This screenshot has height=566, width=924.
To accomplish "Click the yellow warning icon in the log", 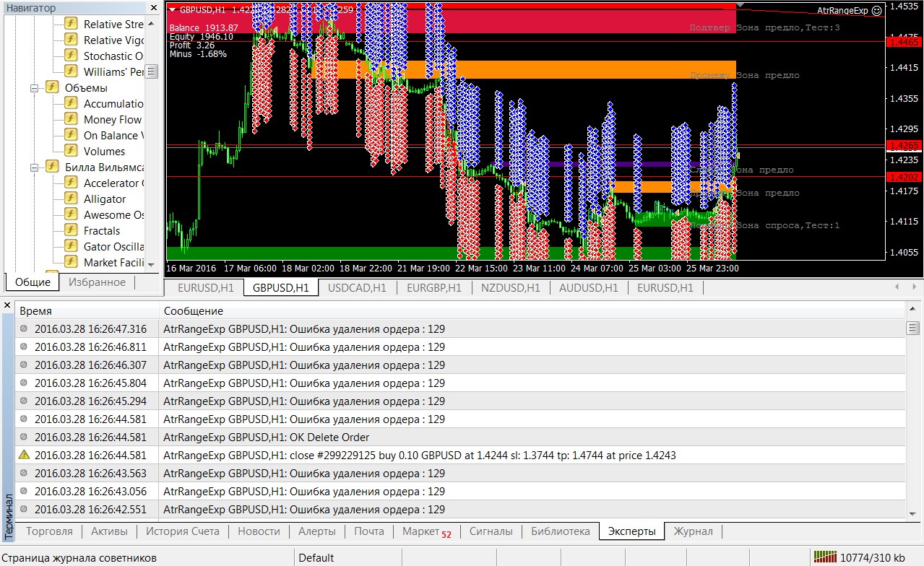I will pyautogui.click(x=24, y=455).
